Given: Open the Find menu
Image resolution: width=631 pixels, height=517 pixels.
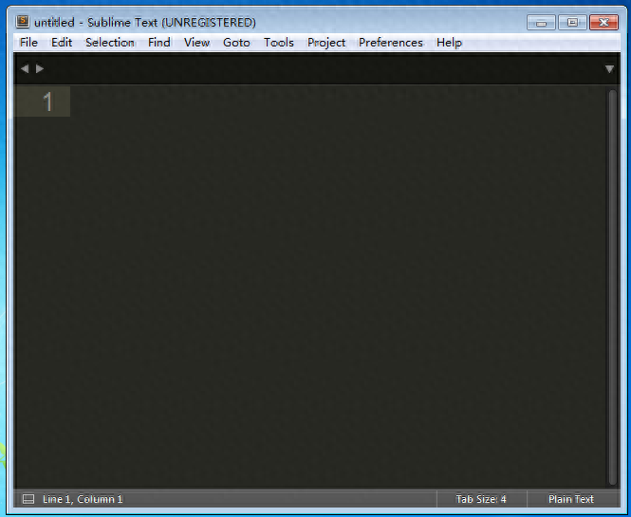Looking at the screenshot, I should click(159, 43).
